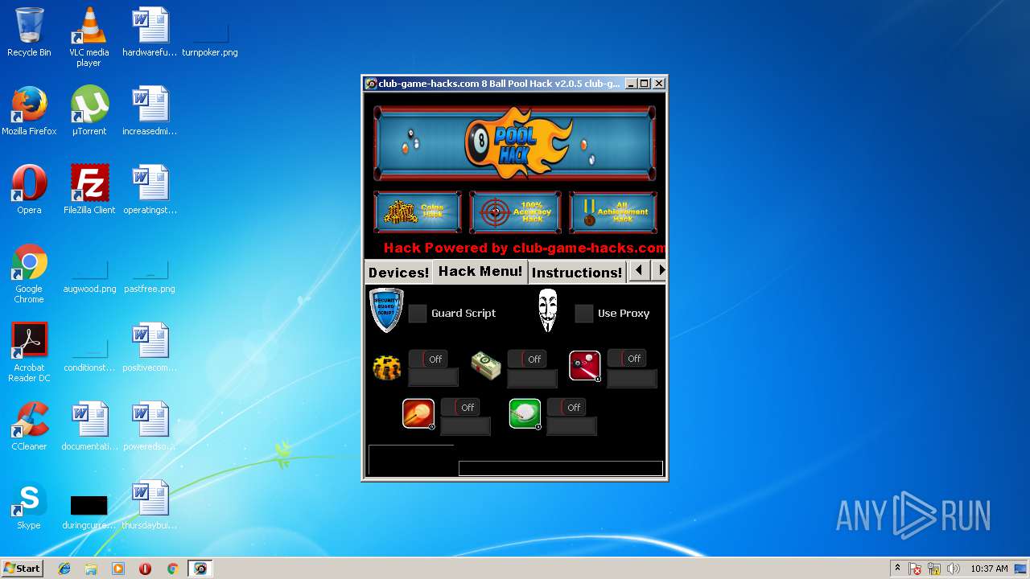Select the thursdaybui... Word document
Image resolution: width=1030 pixels, height=579 pixels.
point(150,505)
